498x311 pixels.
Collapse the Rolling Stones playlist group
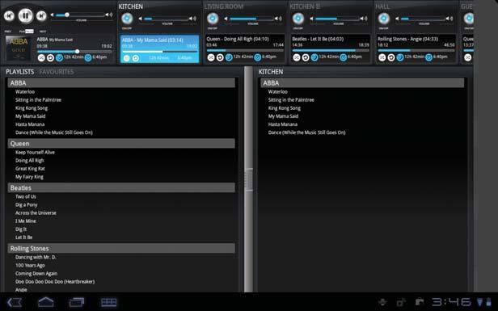121,248
